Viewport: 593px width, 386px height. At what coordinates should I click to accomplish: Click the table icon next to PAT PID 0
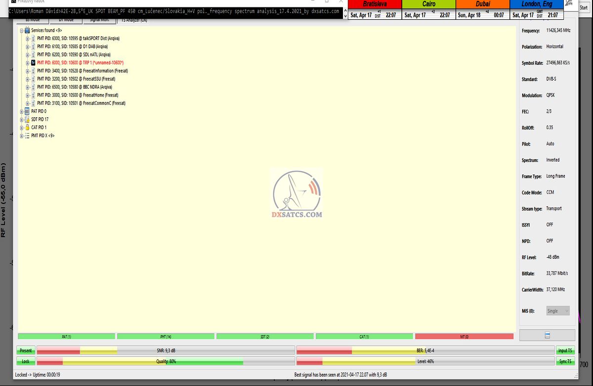[27, 111]
